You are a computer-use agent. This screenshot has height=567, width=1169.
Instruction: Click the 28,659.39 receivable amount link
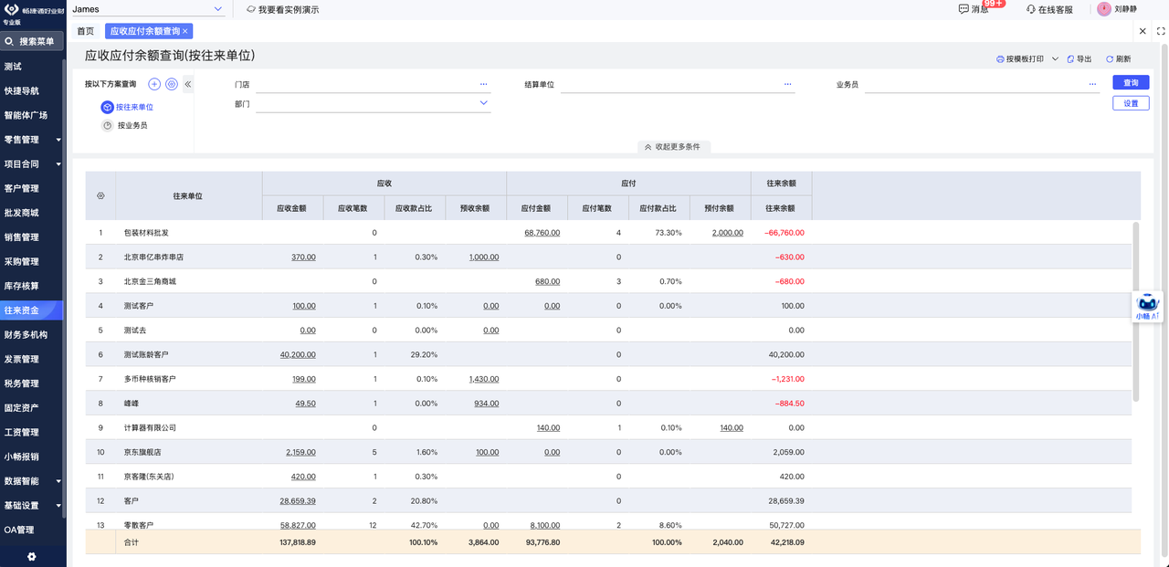tap(298, 501)
